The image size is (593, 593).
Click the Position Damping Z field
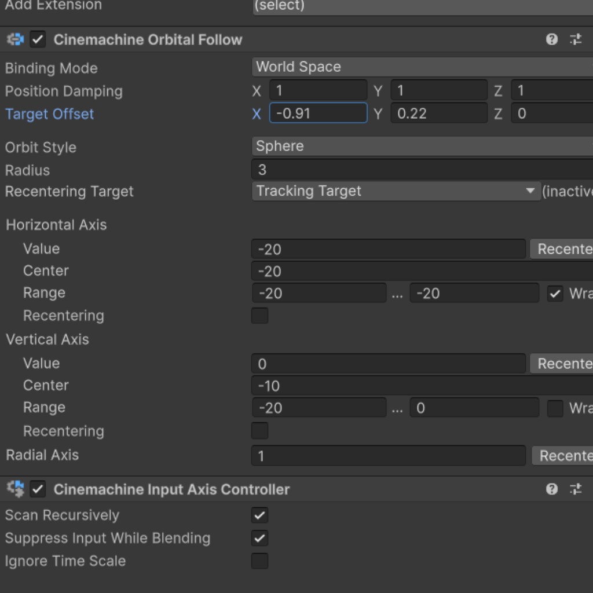[552, 90]
